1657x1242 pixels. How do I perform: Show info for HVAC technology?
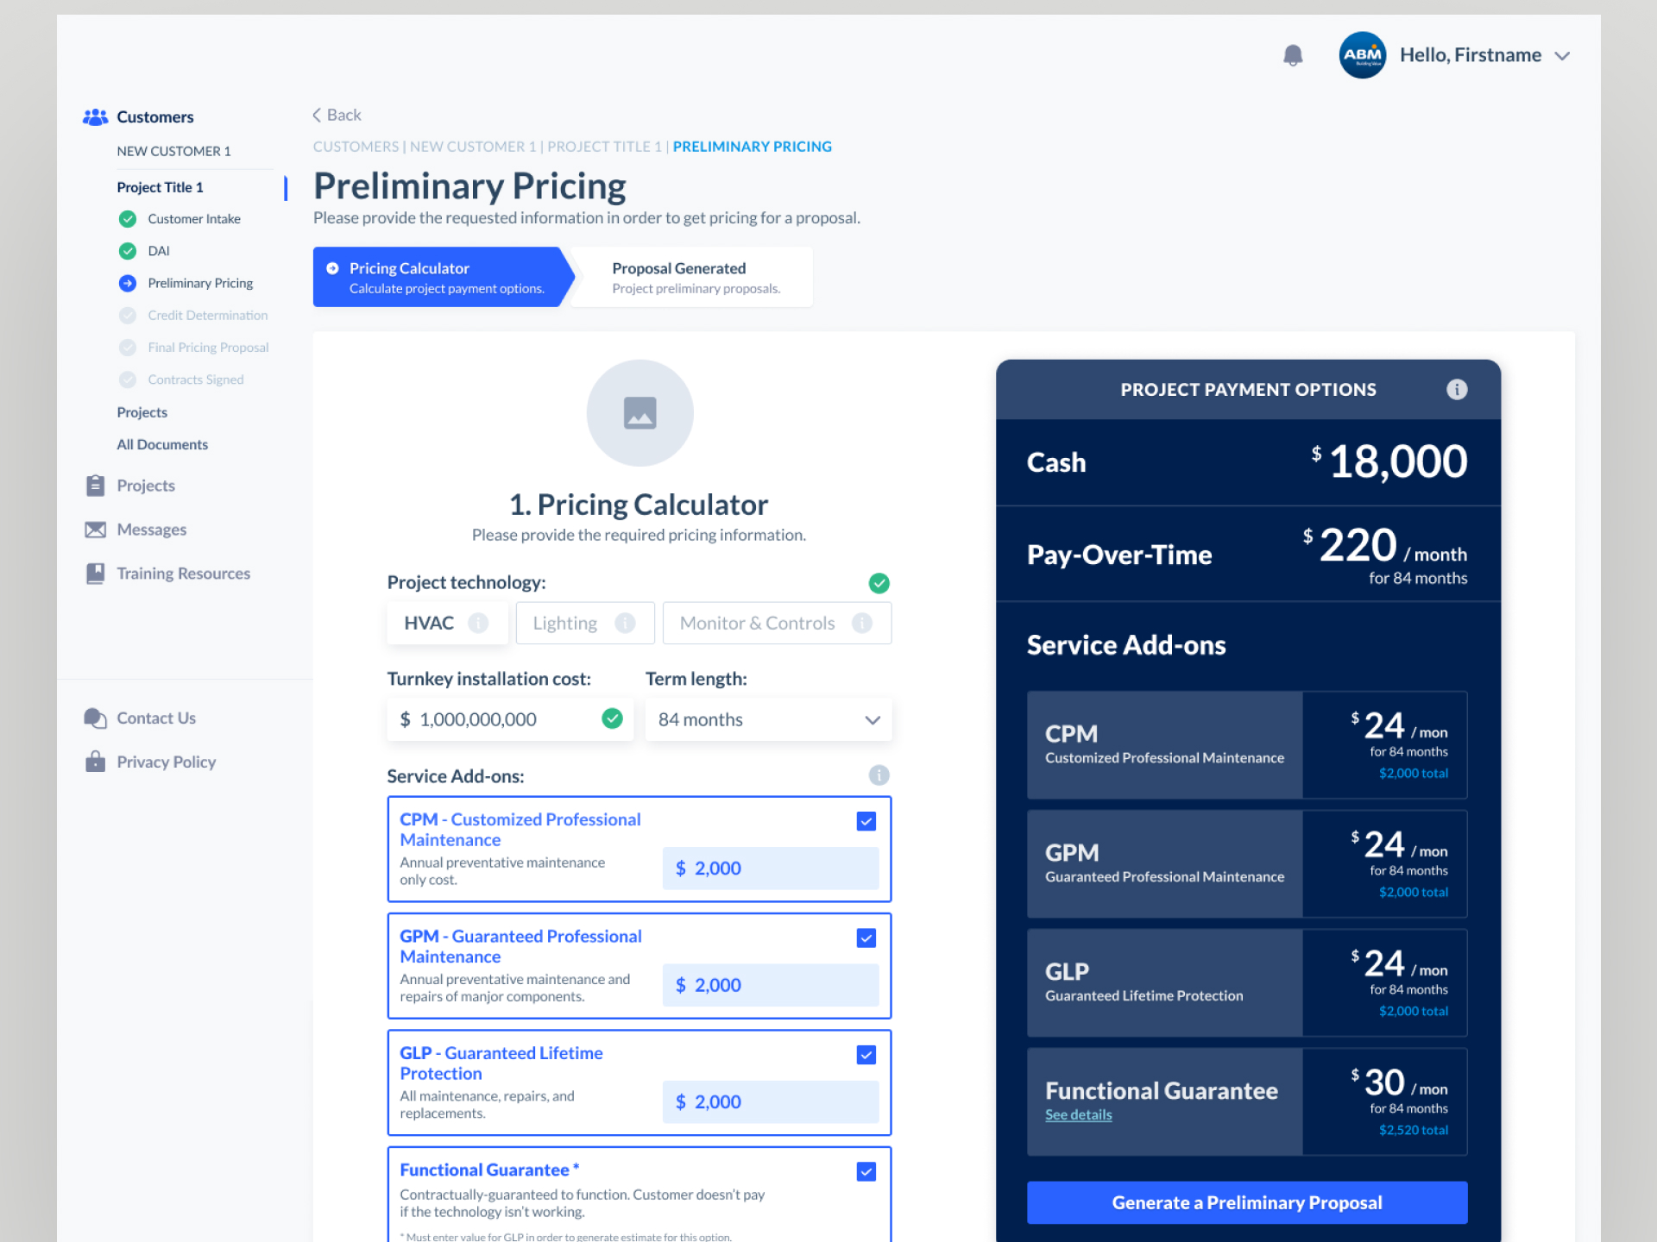click(x=478, y=623)
